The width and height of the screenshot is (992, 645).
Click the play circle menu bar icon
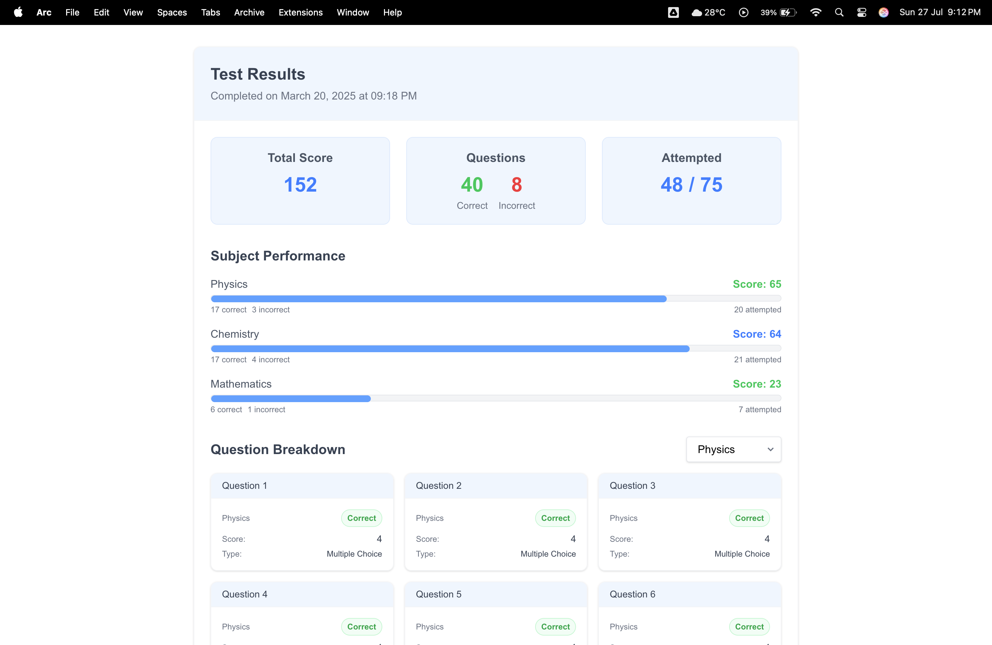pos(743,12)
